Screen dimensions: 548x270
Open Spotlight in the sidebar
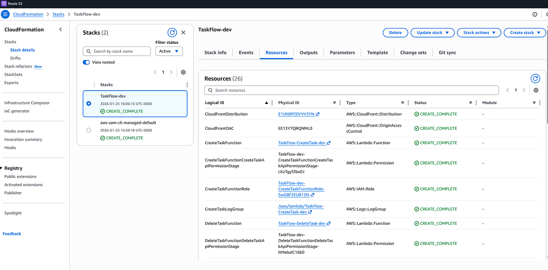tap(13, 213)
